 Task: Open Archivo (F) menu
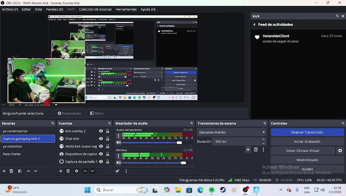click(x=10, y=9)
